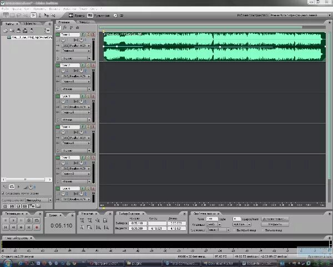Viewport: 333px width, 267px height.
Task: Open the 'Эффекты' menu in menu bar
Action: click(70, 9)
